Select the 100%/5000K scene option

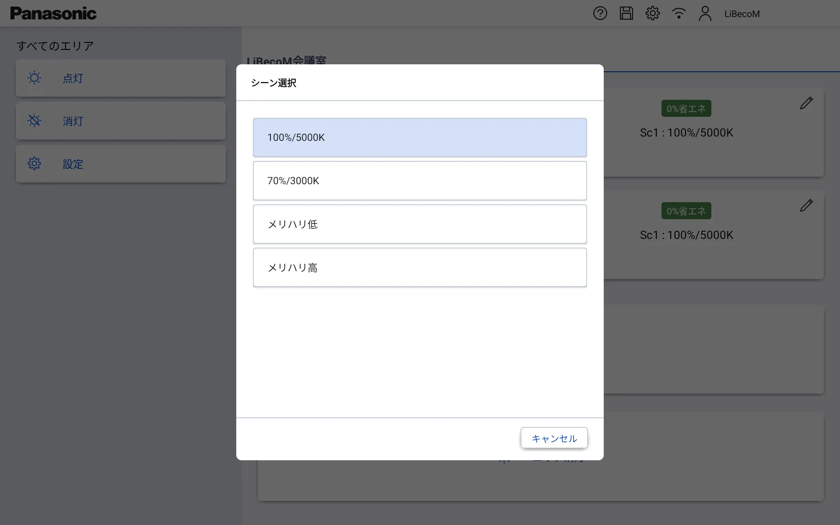[420, 137]
